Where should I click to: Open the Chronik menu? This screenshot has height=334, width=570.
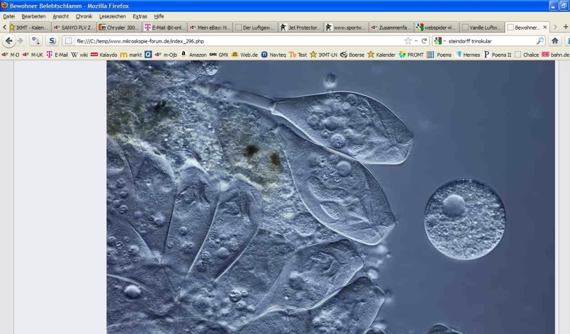click(x=84, y=16)
